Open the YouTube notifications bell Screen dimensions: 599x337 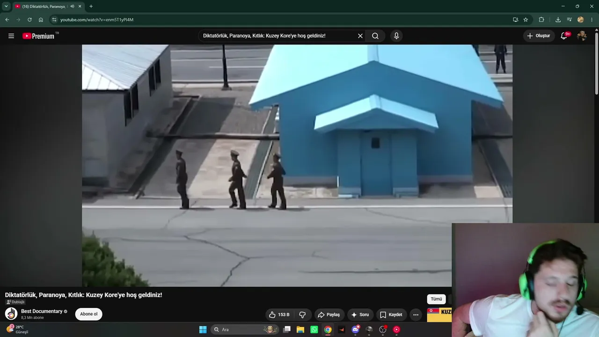(564, 36)
